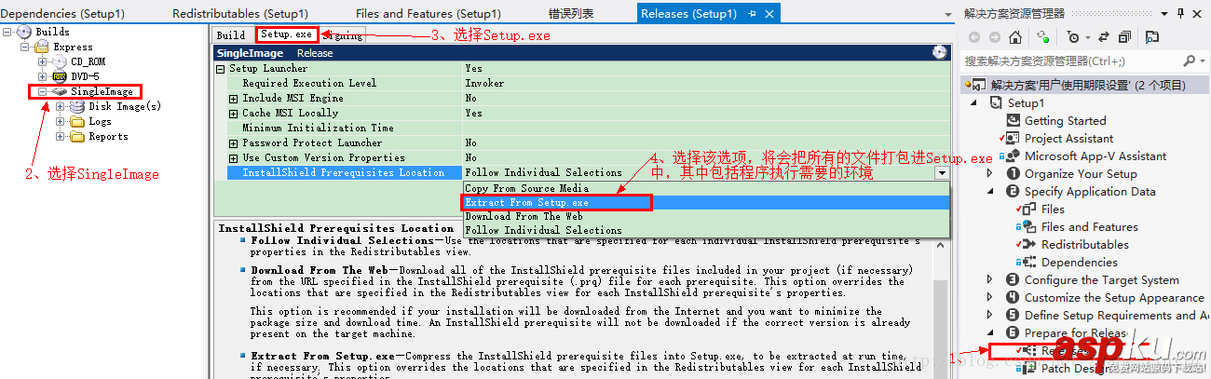
Task: Open the Redistributables (Setup1) document tab
Action: click(x=240, y=14)
